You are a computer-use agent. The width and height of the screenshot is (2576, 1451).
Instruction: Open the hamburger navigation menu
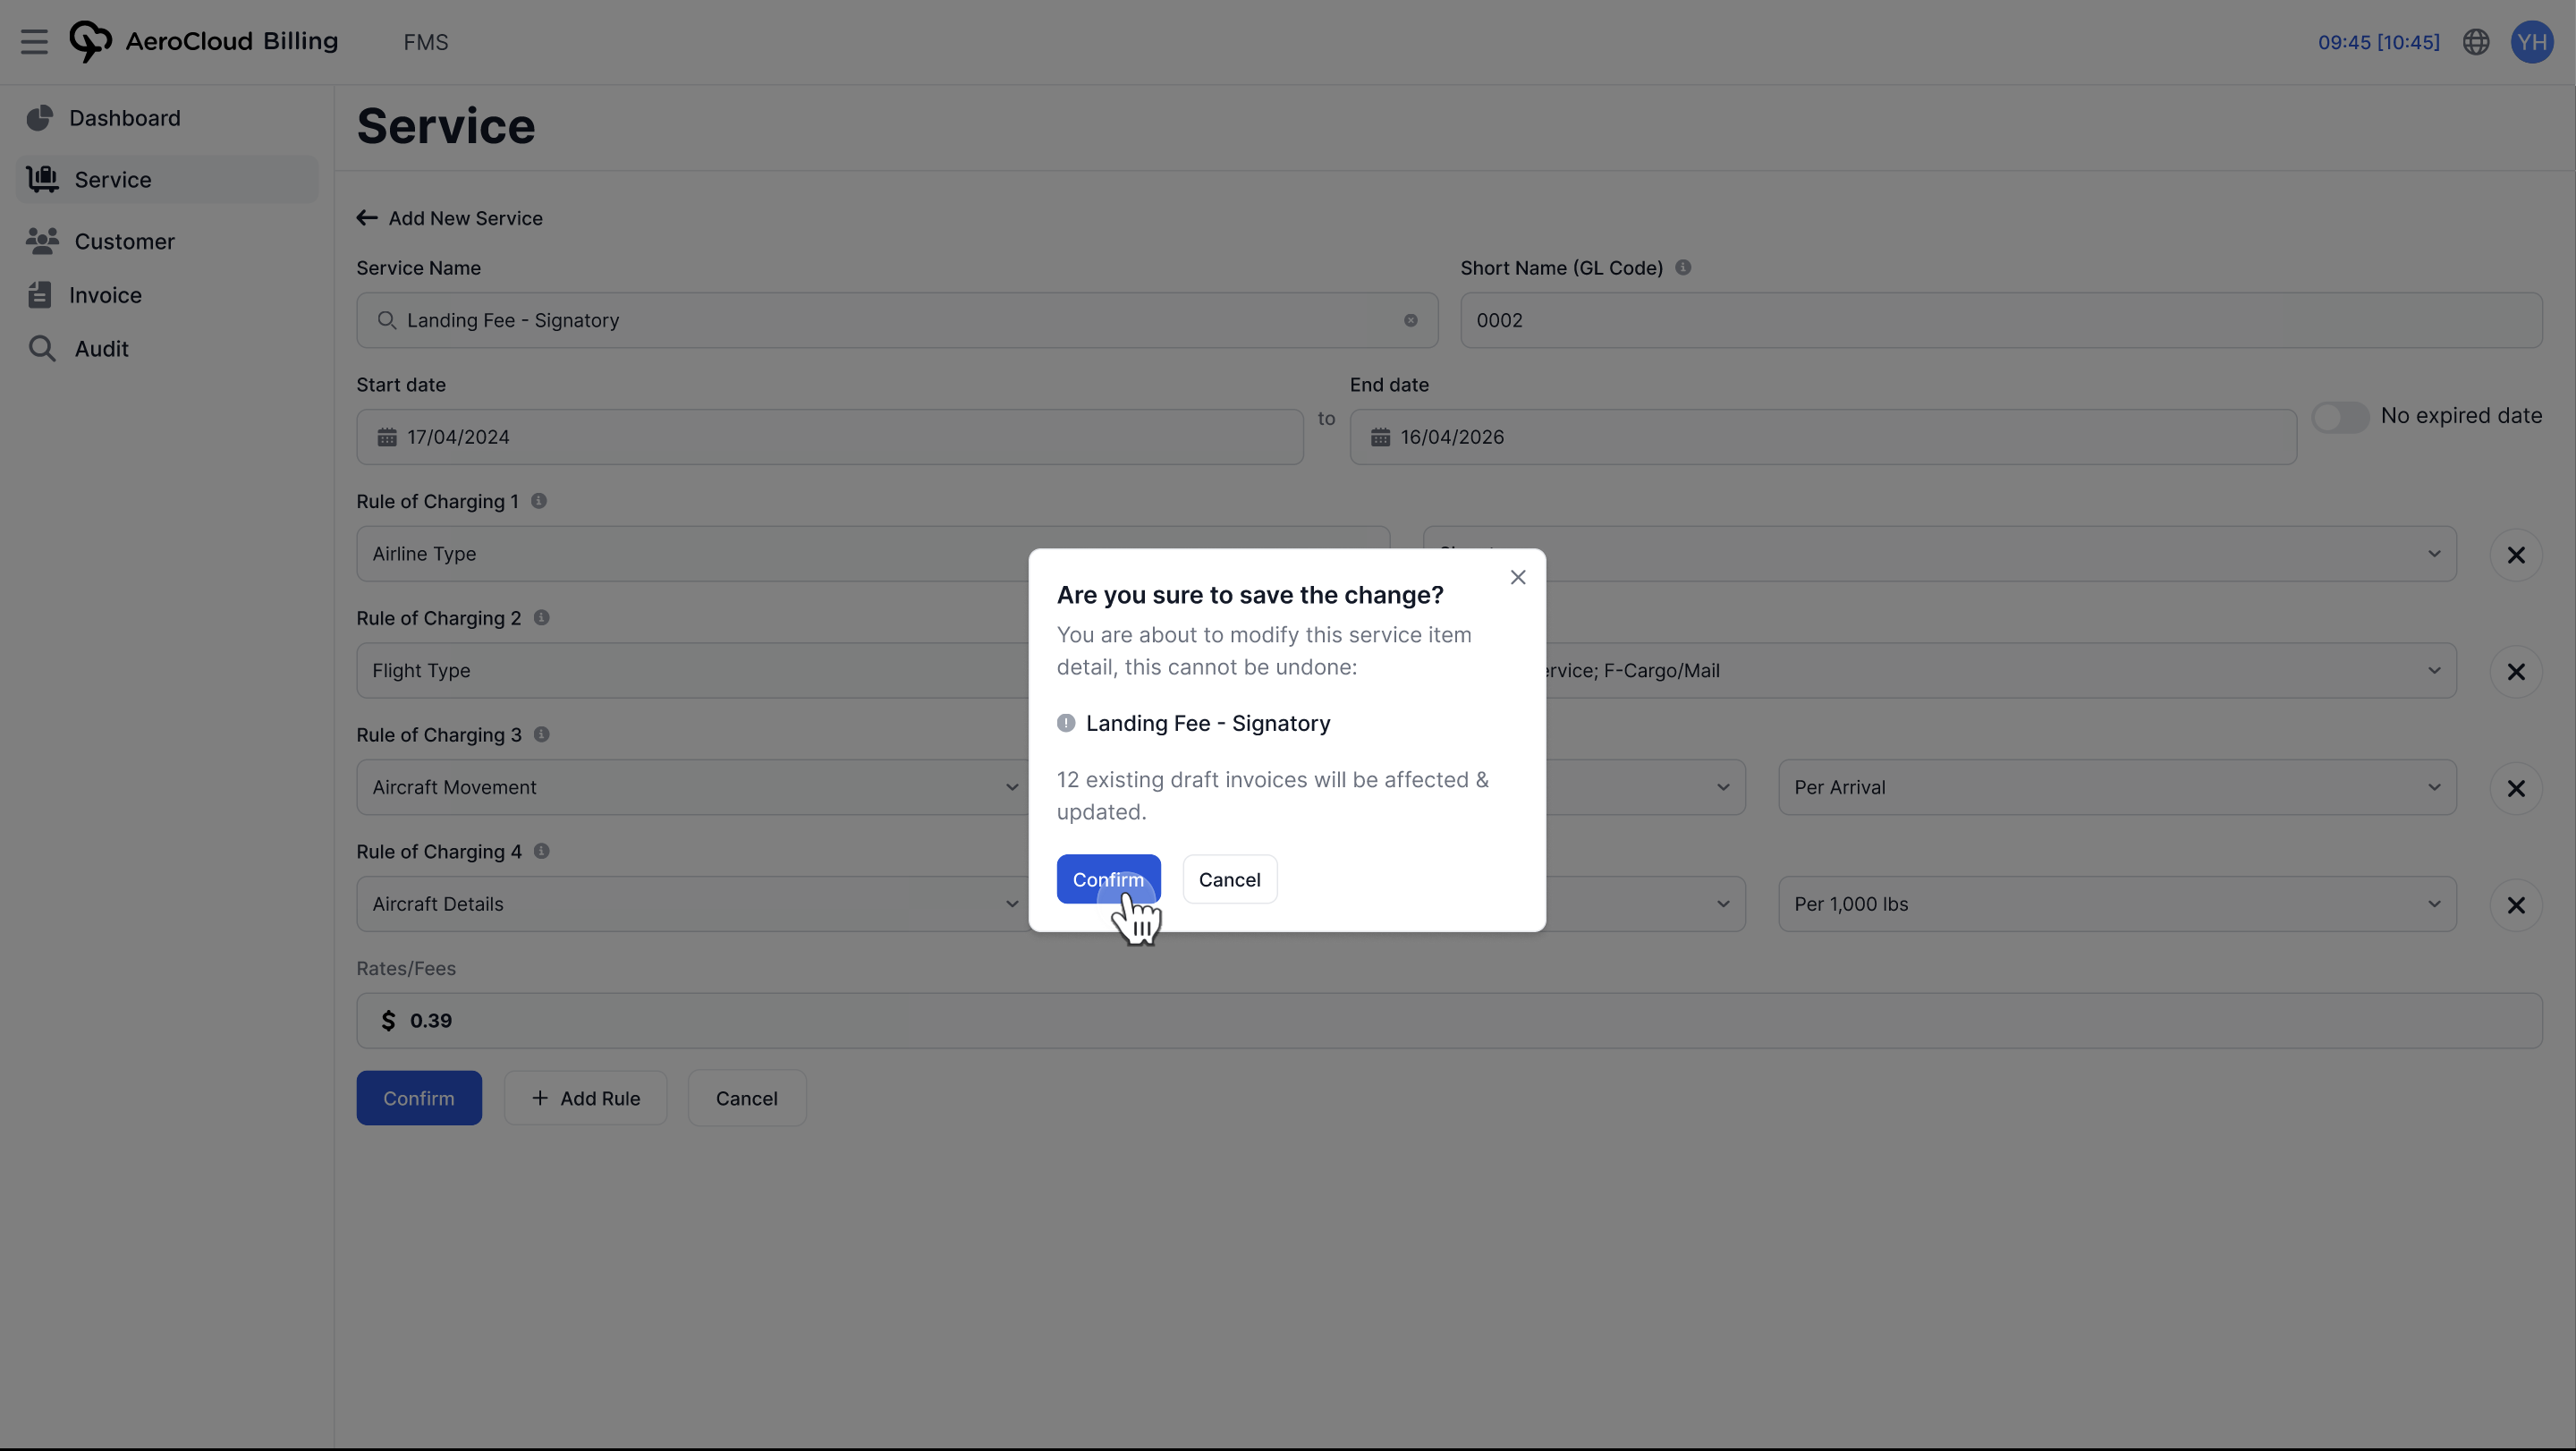pos(34,41)
